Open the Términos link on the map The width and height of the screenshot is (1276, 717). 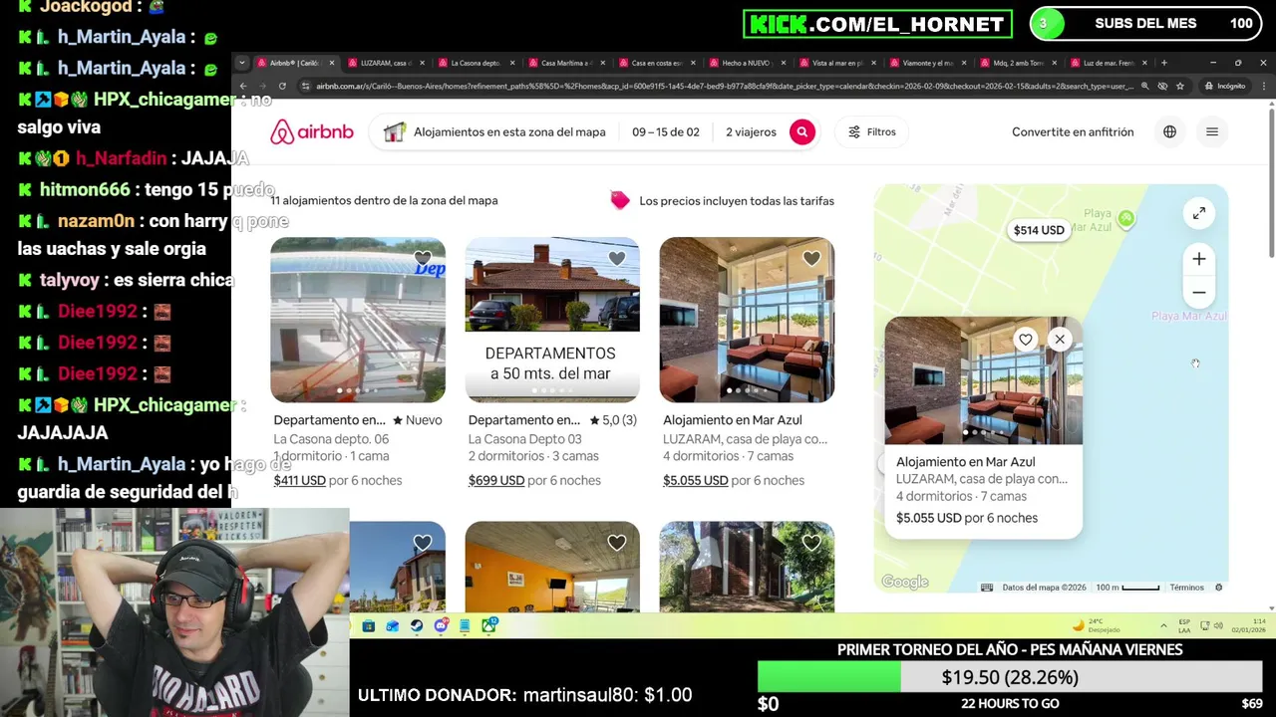[1186, 588]
